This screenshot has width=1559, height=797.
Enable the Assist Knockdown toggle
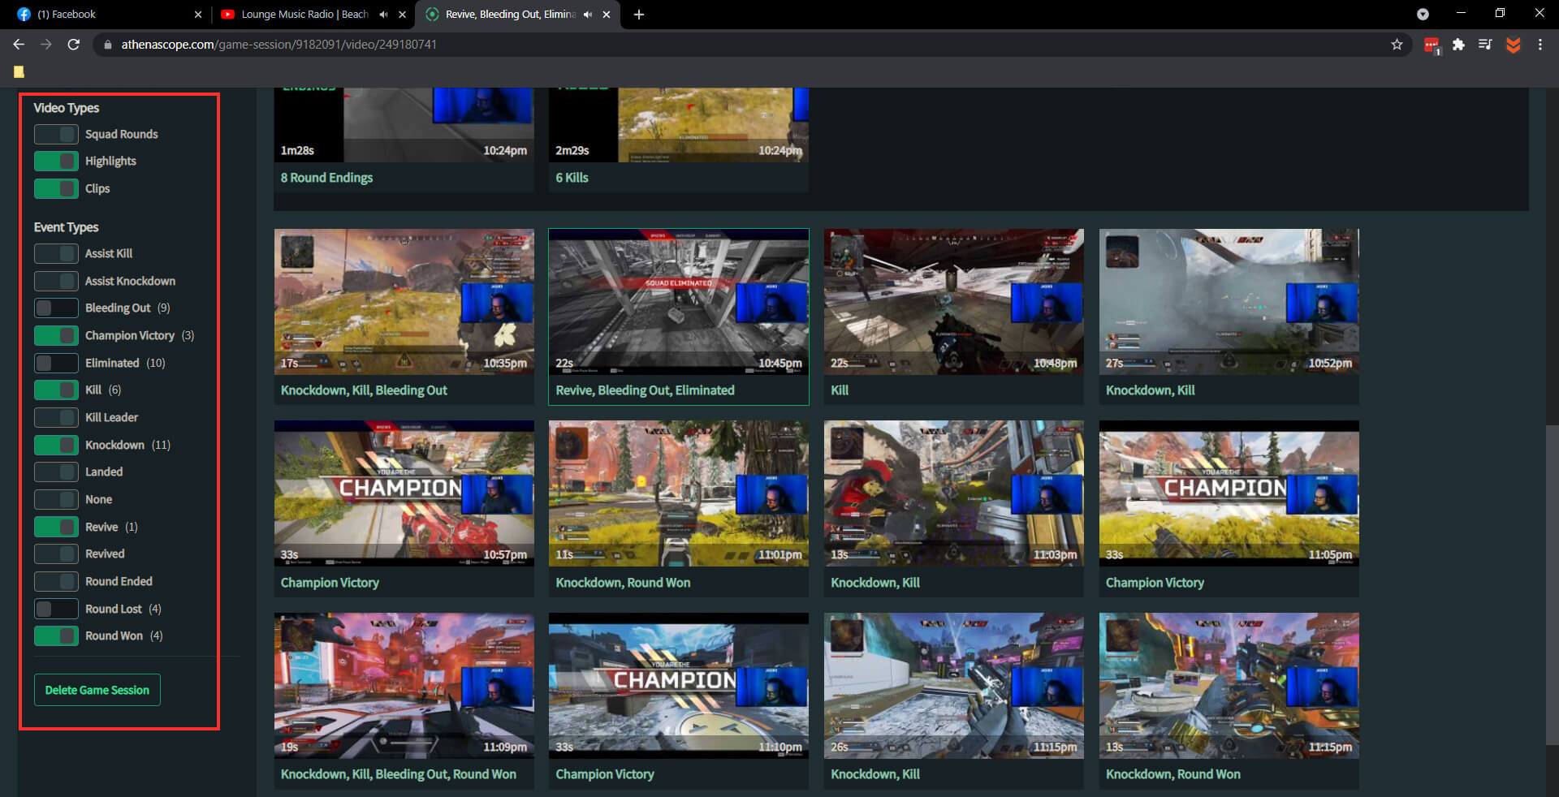[56, 281]
